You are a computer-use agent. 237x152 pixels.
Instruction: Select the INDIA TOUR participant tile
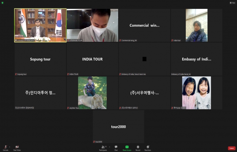(92, 59)
